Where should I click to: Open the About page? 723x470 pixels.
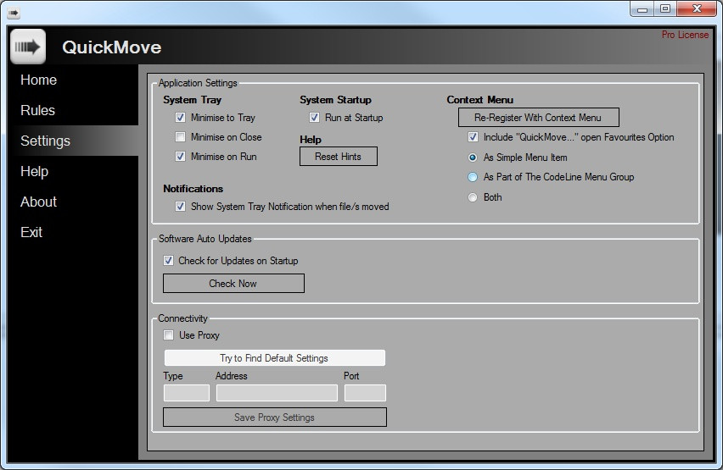click(39, 202)
